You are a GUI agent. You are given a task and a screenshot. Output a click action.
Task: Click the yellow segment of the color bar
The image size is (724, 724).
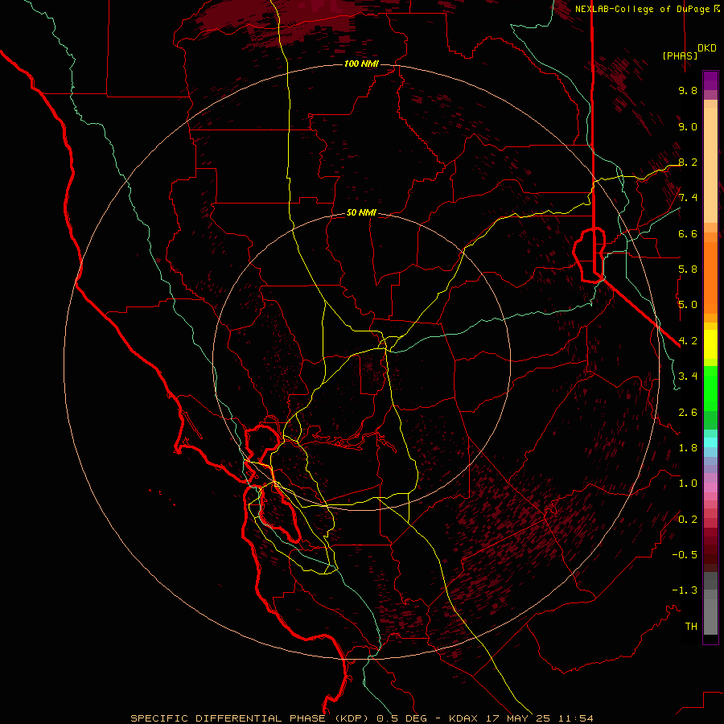[x=710, y=344]
